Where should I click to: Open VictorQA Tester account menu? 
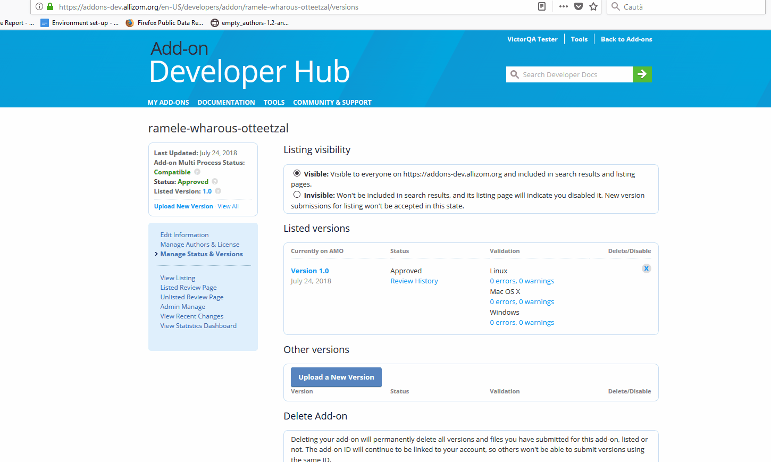(532, 39)
